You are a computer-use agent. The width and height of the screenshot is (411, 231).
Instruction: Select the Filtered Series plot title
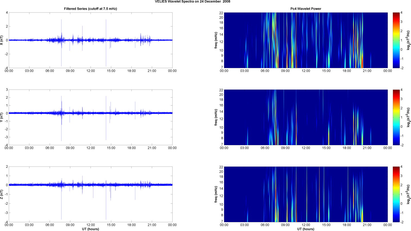point(90,9)
